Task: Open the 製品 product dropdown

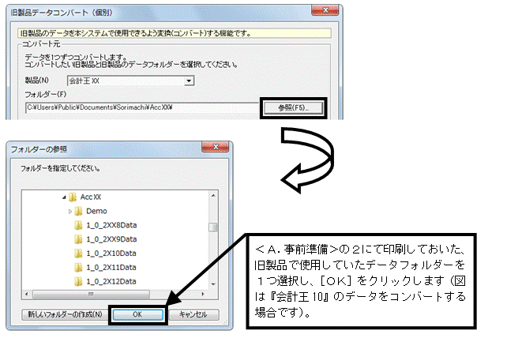Action: point(190,81)
